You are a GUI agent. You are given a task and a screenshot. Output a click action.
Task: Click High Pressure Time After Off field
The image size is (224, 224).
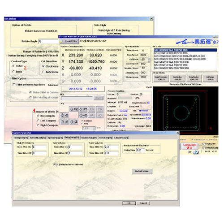click(x=39, y=153)
